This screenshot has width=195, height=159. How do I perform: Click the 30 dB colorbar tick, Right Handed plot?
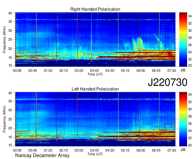190,31
